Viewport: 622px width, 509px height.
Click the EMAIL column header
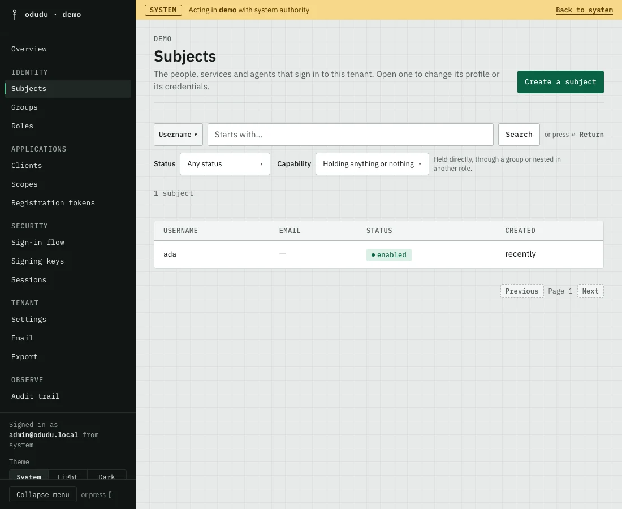[x=290, y=231]
